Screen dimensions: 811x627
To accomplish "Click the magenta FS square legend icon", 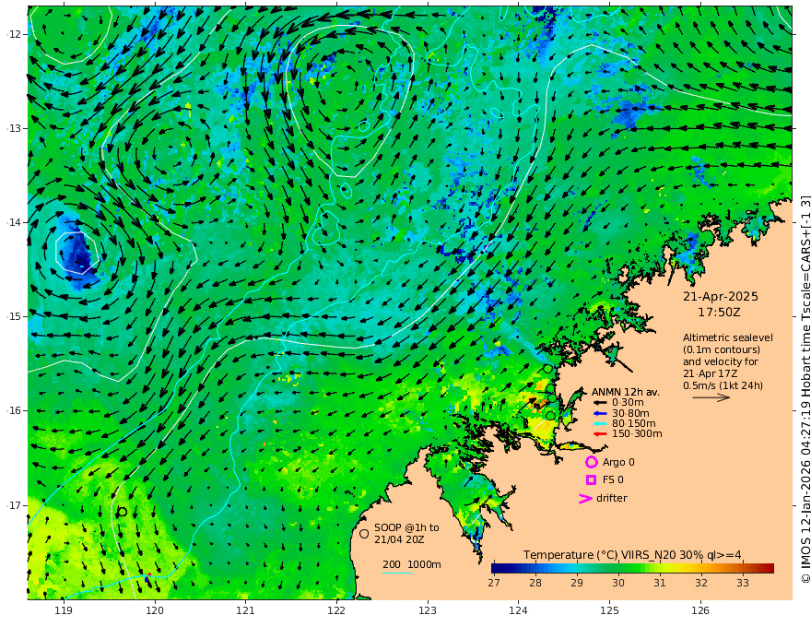I will tap(591, 480).
